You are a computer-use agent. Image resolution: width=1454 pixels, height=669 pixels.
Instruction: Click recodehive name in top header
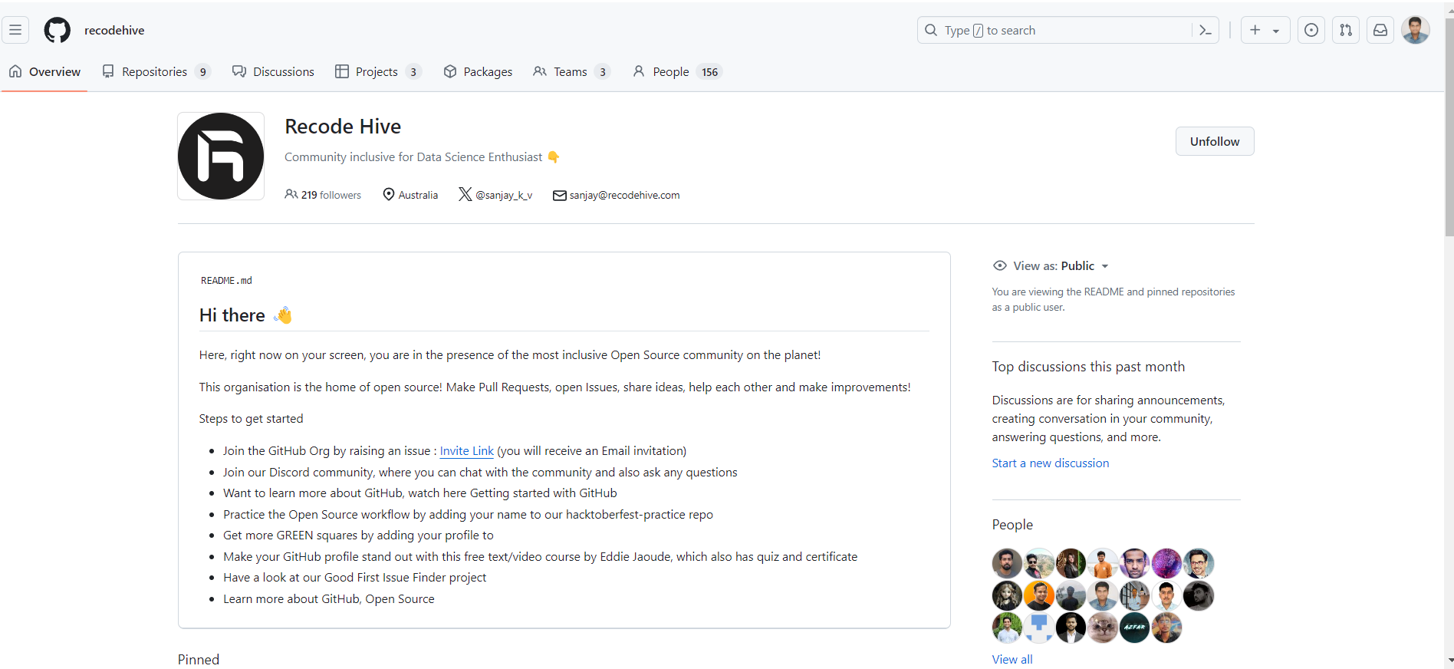point(114,30)
